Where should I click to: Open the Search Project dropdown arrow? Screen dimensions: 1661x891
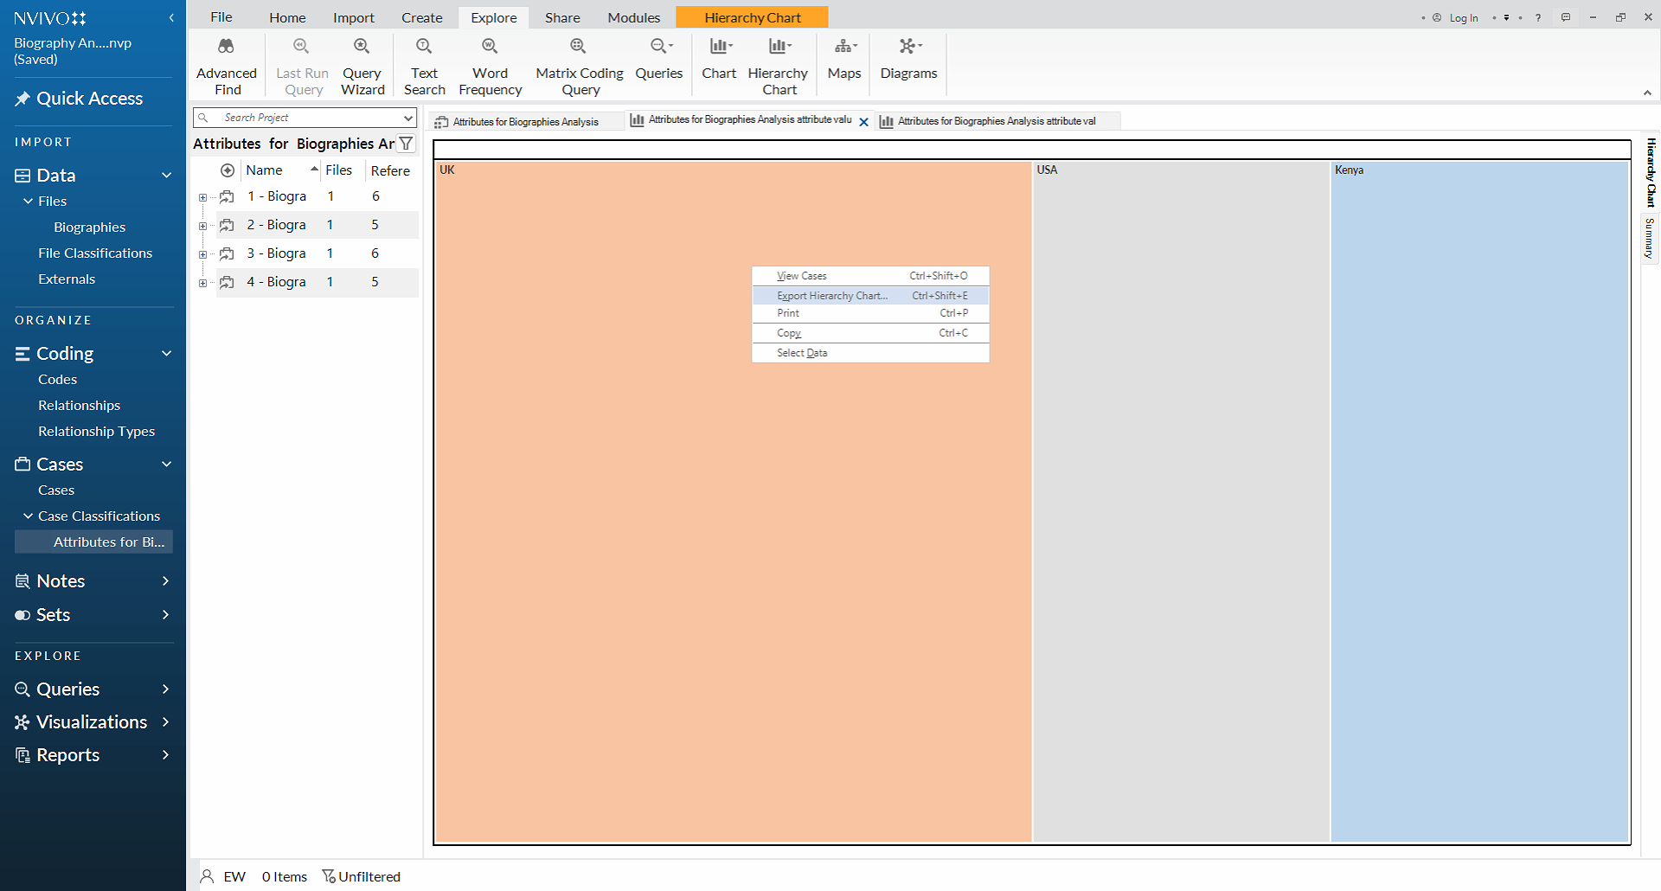point(407,118)
